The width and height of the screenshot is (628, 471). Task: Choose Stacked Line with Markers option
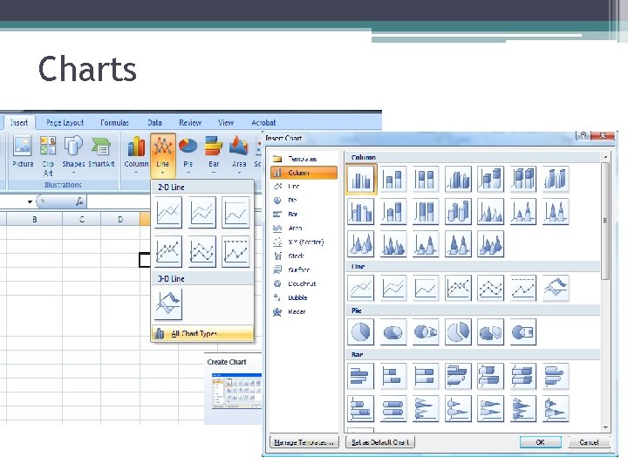[201, 251]
